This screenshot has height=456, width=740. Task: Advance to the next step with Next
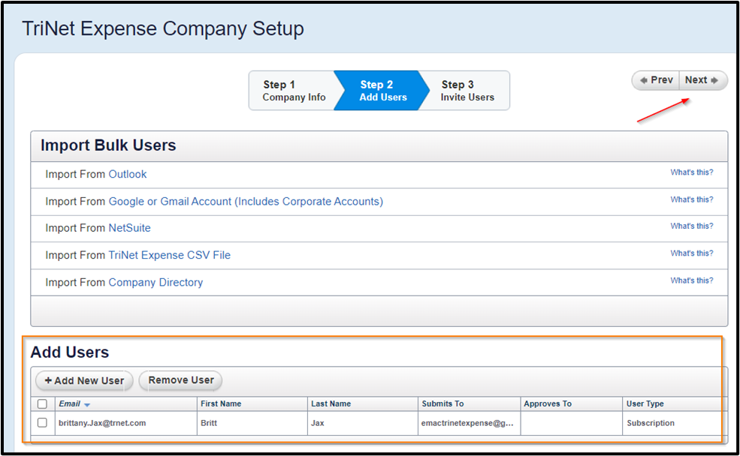(x=702, y=80)
